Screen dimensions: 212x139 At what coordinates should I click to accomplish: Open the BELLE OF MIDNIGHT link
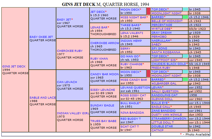tap(167, 21)
